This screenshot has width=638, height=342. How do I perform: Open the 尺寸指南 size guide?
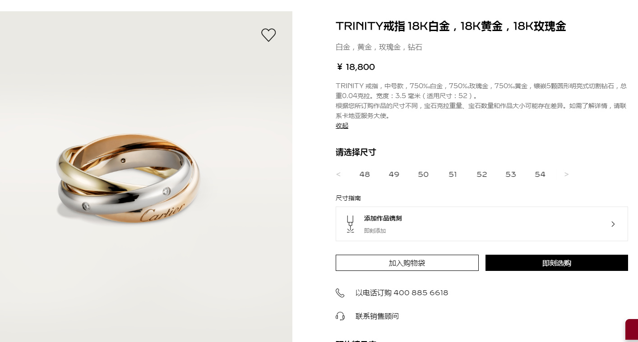pyautogui.click(x=348, y=198)
